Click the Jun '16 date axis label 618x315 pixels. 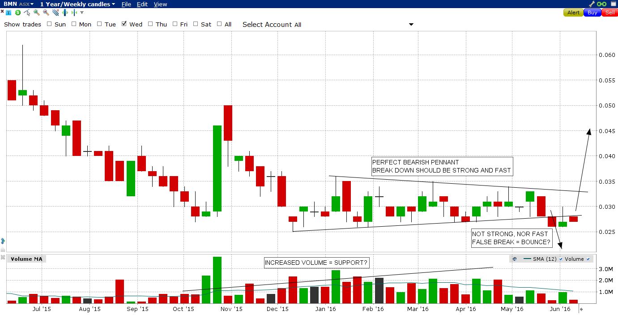point(560,309)
